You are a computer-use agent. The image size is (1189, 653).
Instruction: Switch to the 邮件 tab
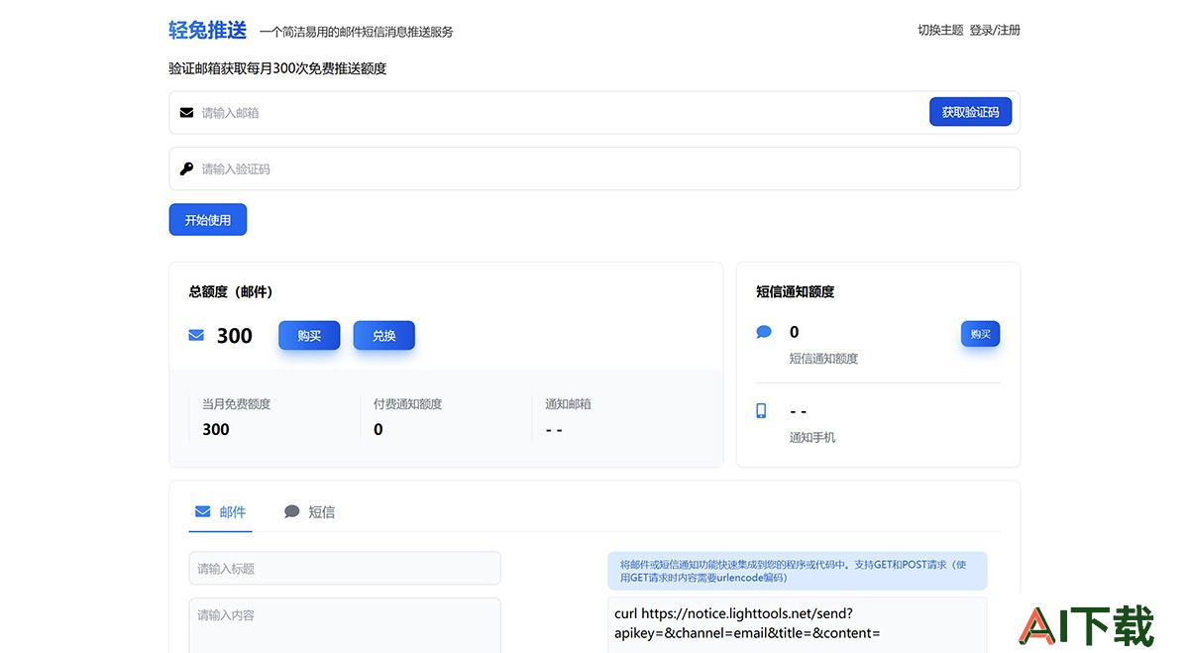(221, 512)
